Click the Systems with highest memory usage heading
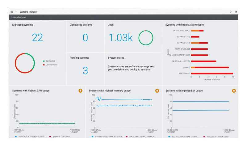The image size is (247, 147). (x=110, y=90)
